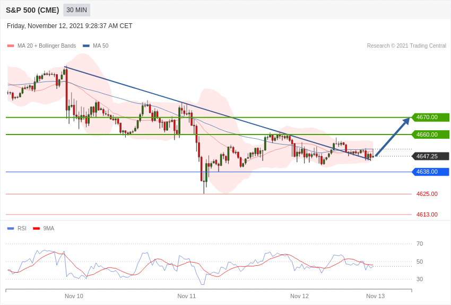Click the 9MA legend red swatch

(37, 228)
